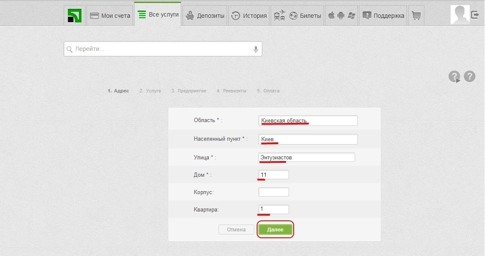Click the help icon with play arrow

click(x=454, y=77)
